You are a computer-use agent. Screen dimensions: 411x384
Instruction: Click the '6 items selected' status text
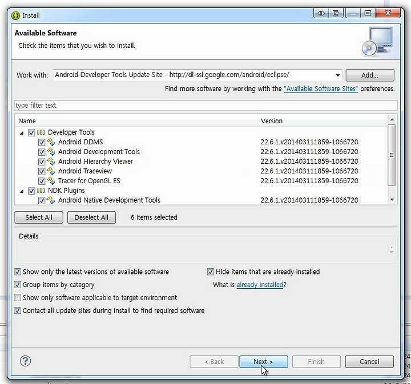click(154, 217)
